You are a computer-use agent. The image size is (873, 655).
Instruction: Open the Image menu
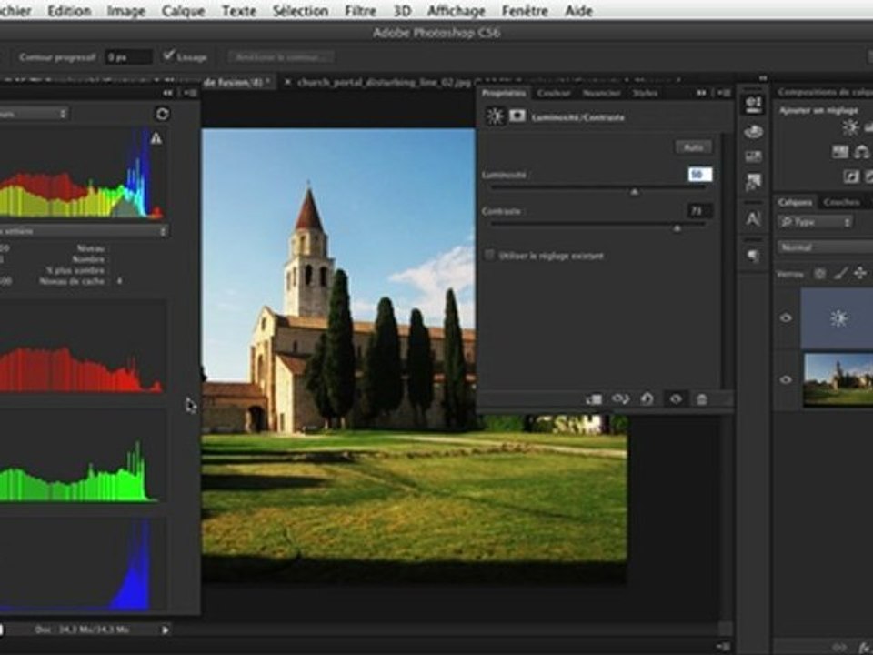[126, 11]
